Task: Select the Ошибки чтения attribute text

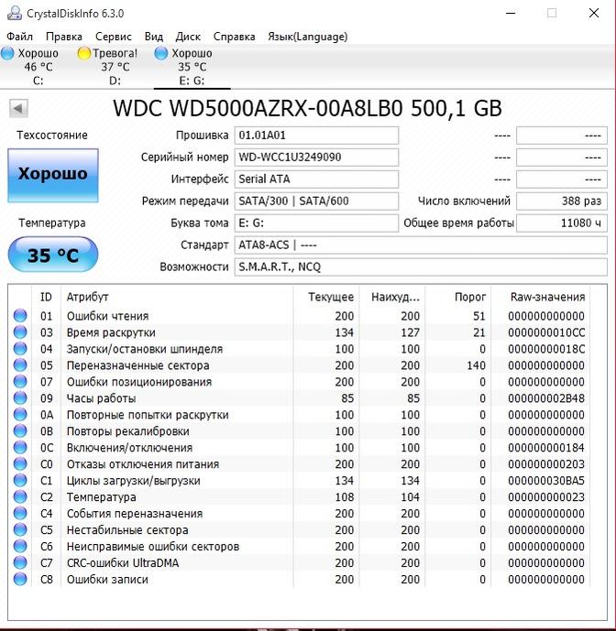Action: point(107,316)
